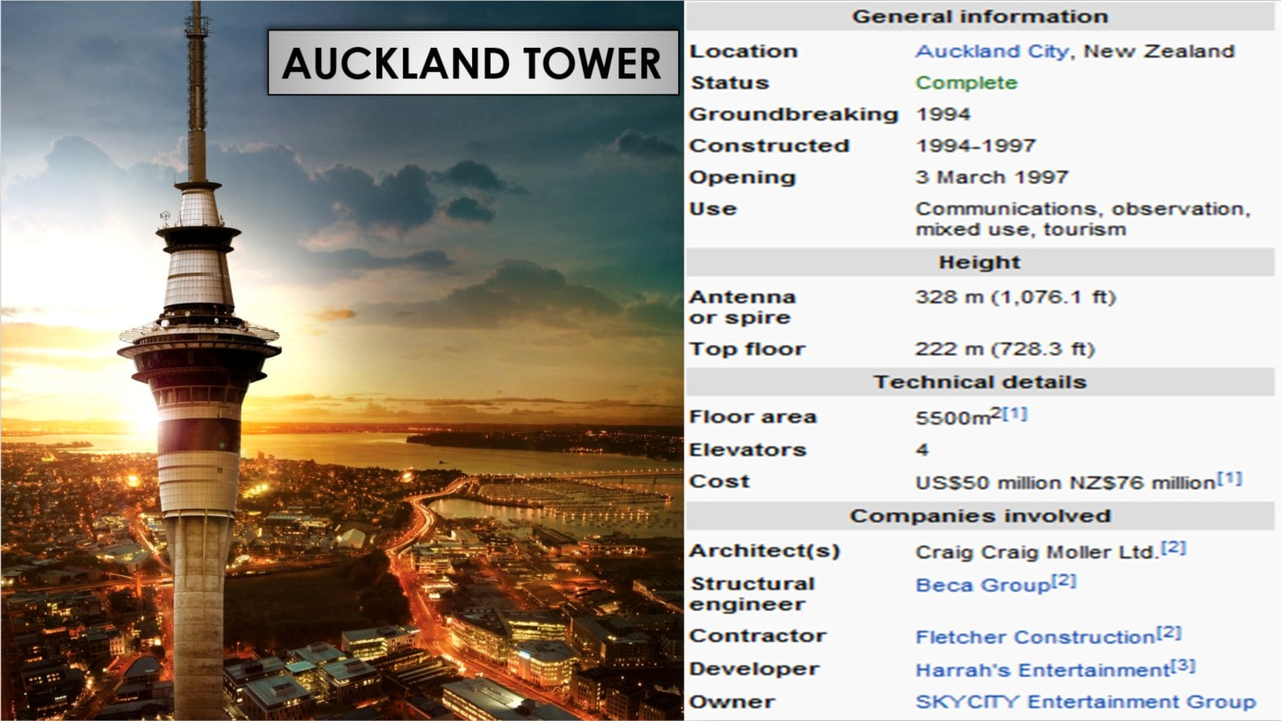Viewport: 1281px width, 721px height.
Task: Click the Height section header
Action: point(980,262)
